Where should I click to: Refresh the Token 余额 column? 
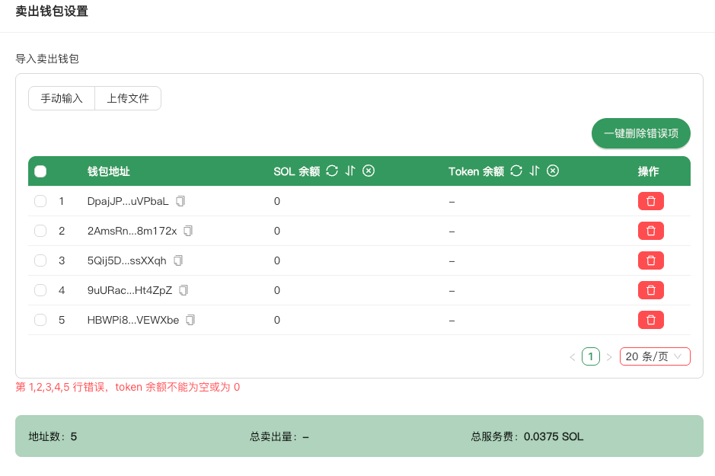(516, 171)
